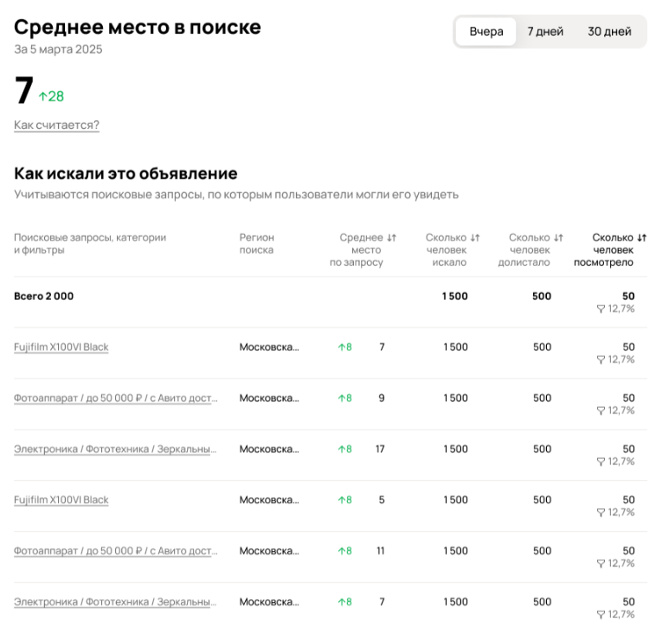Screen dimensions: 656x628
Task: Open 'Fujifilm X100VI Black' query with place 5
Action: [61, 500]
